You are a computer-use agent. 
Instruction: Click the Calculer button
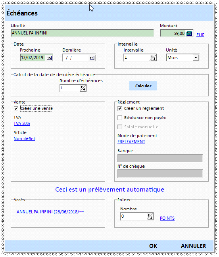(x=143, y=86)
